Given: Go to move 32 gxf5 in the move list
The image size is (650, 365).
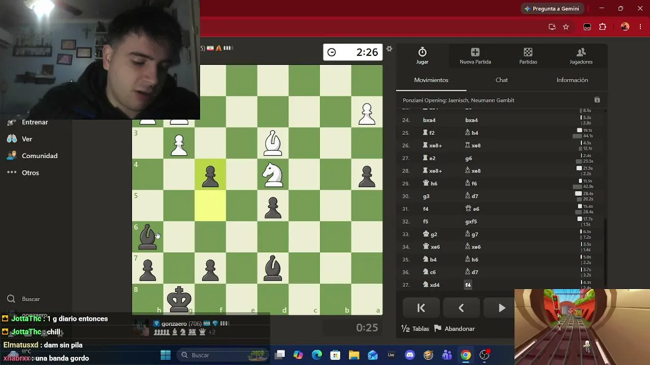Looking at the screenshot, I should tap(473, 222).
